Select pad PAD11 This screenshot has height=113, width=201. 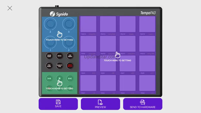coord(128,44)
